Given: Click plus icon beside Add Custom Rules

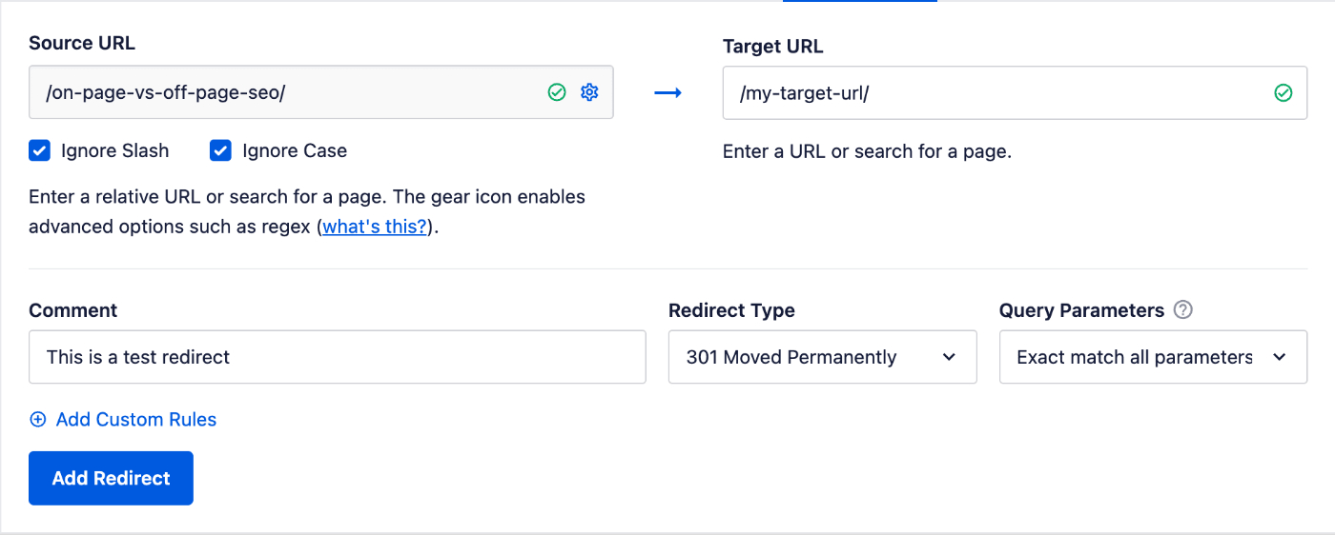Looking at the screenshot, I should click(38, 420).
